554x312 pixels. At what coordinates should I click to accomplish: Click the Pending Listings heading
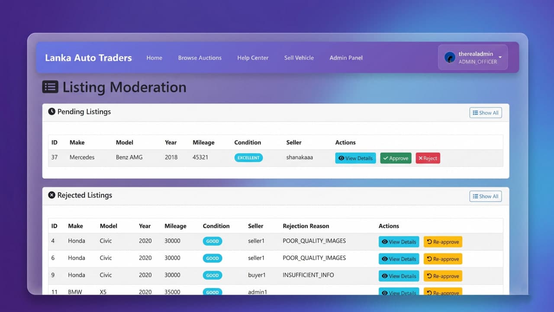84,111
